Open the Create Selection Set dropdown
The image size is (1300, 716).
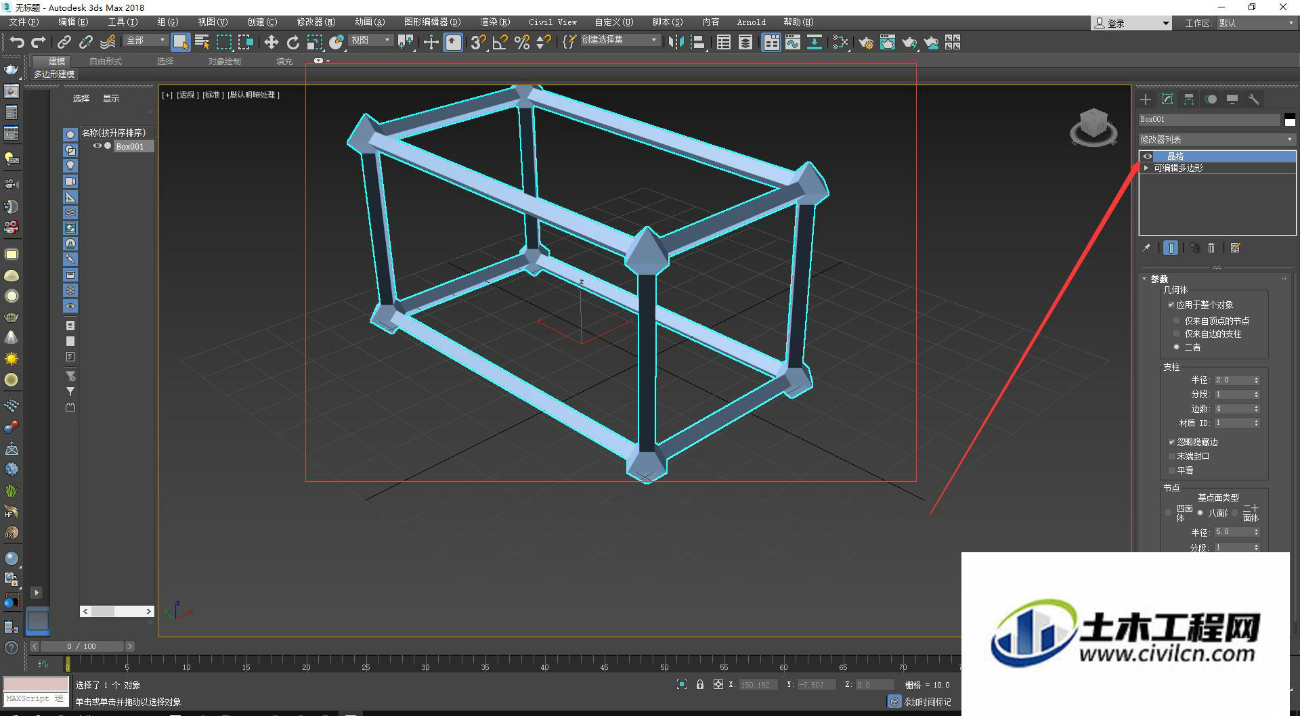tap(620, 40)
